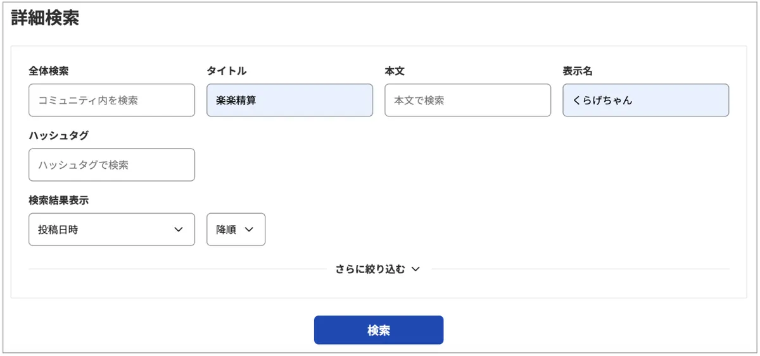
Task: Click the chevron arrow inside 降順 dropdown
Action: (249, 230)
